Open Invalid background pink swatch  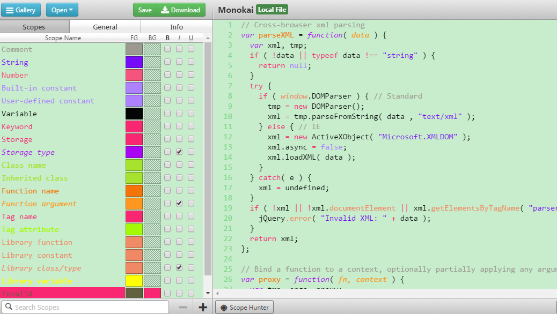[x=152, y=293]
